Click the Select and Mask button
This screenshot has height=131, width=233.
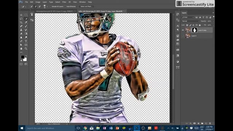point(86,7)
